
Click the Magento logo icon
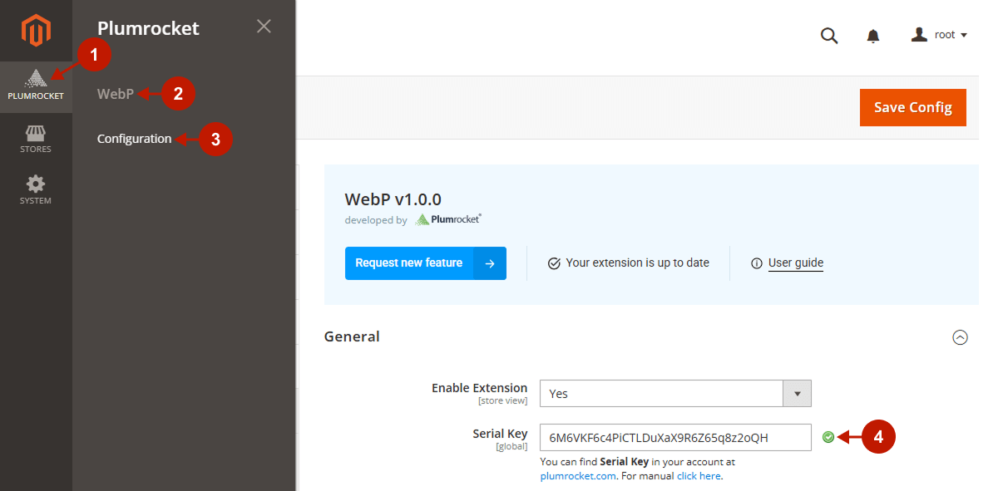[x=36, y=31]
